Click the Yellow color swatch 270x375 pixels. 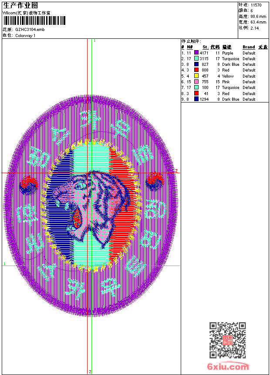pos(196,76)
